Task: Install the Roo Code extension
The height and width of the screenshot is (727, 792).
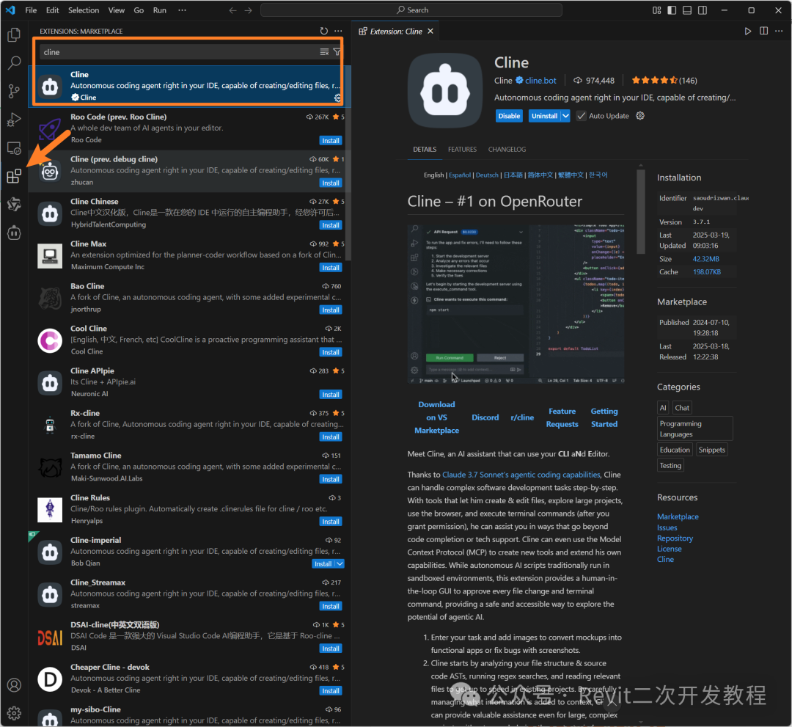Action: pyautogui.click(x=331, y=140)
